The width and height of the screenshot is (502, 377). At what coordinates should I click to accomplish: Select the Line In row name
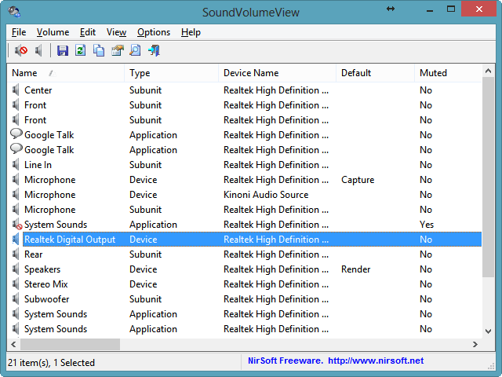(38, 165)
